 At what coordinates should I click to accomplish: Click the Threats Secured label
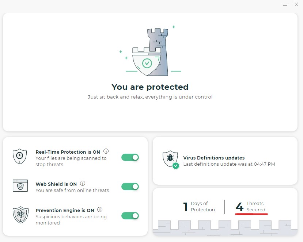[255, 207]
